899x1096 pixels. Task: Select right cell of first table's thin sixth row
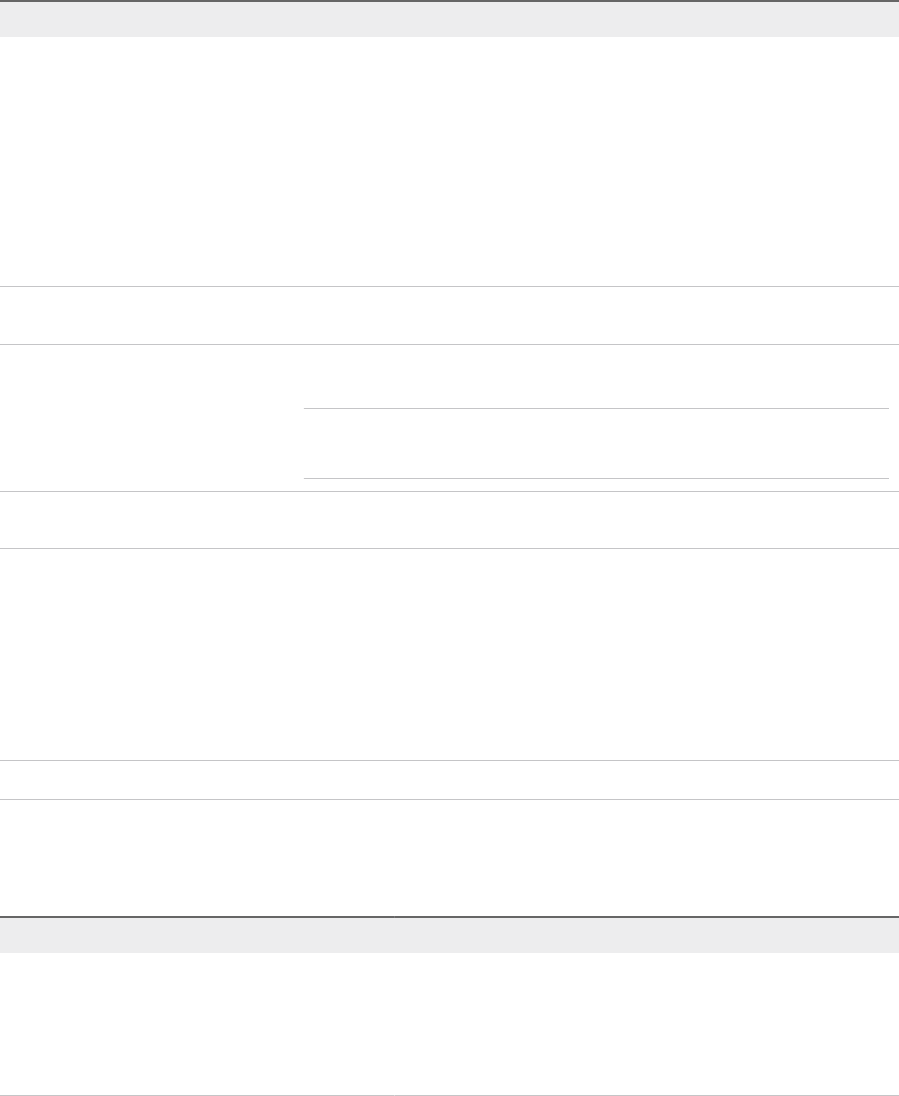(x=595, y=780)
